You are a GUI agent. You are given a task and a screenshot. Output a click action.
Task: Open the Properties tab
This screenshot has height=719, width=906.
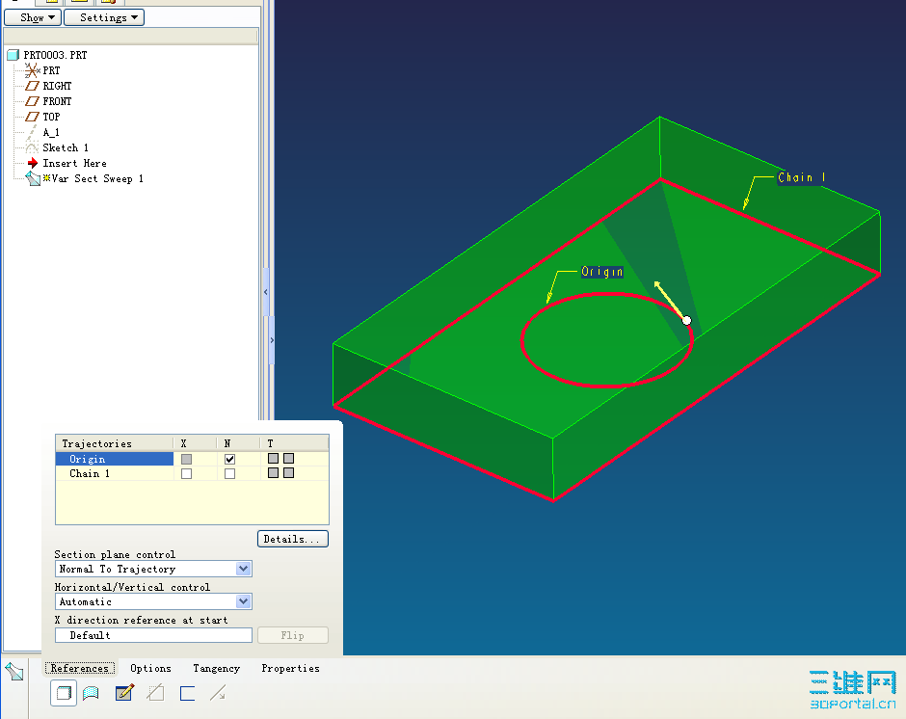291,668
